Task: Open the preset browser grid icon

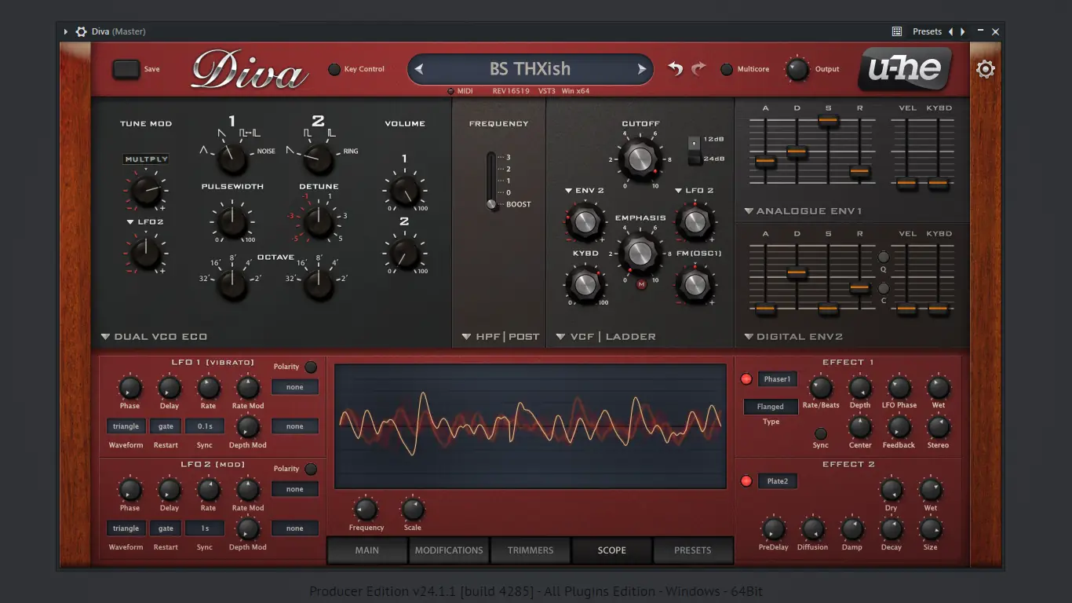Action: click(x=897, y=31)
